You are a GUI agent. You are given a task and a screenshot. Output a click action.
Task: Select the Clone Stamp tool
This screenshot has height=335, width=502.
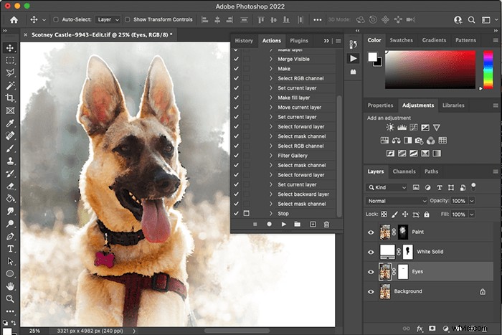pos(10,161)
